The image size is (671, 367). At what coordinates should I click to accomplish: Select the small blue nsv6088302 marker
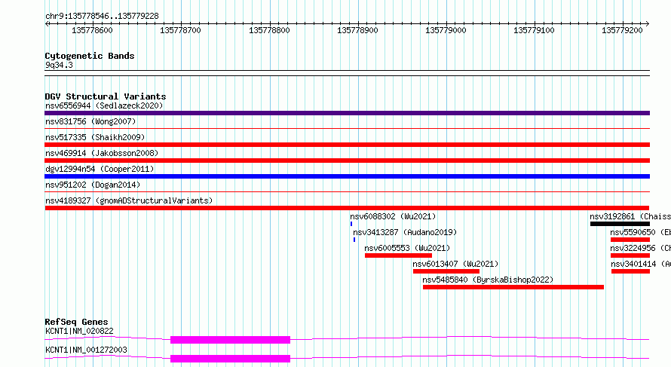(x=351, y=224)
